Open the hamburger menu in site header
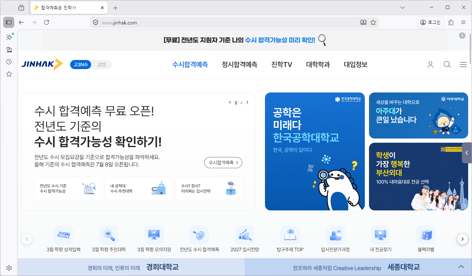 (463, 65)
